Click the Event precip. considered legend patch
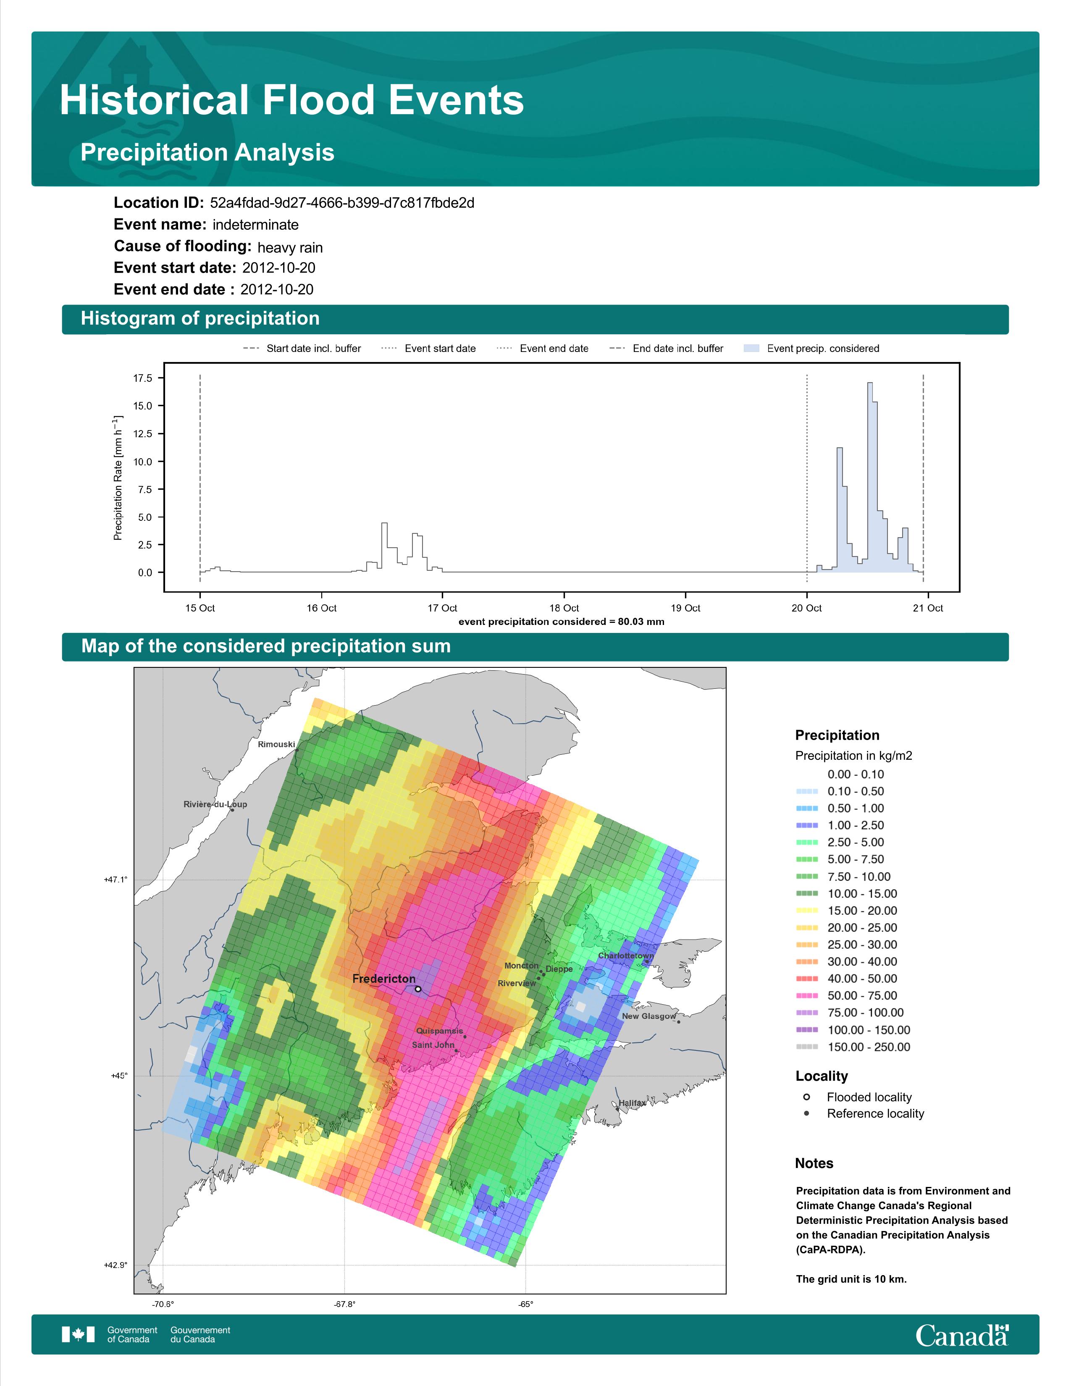The image size is (1071, 1386). pyautogui.click(x=751, y=349)
